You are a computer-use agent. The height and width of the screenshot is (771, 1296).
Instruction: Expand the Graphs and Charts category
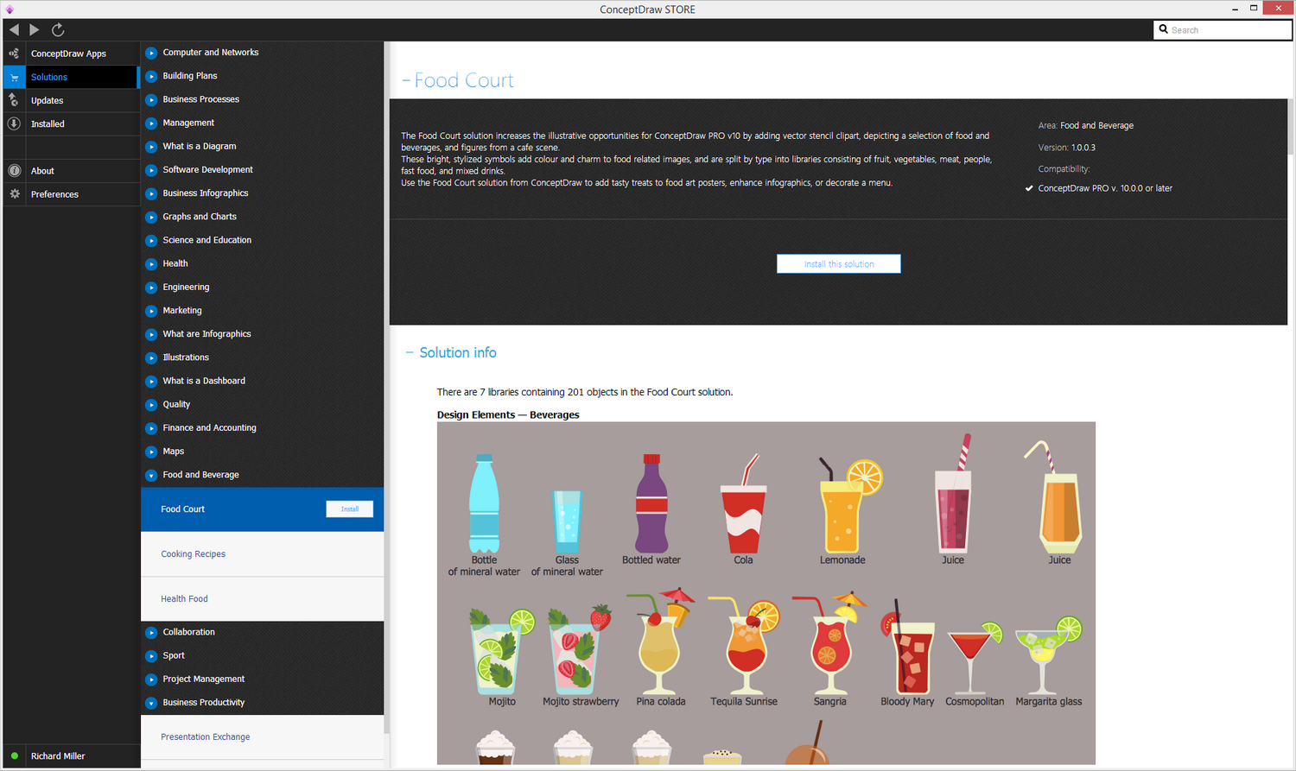151,217
